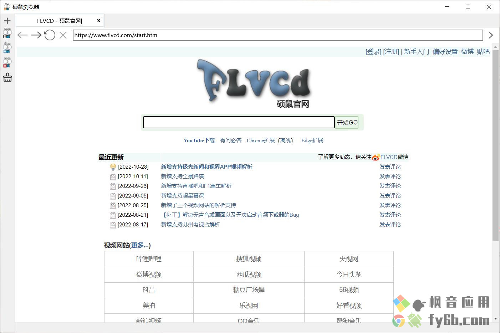Click the page vertical scrollbar thumb
The height and width of the screenshot is (333, 500).
495,145
